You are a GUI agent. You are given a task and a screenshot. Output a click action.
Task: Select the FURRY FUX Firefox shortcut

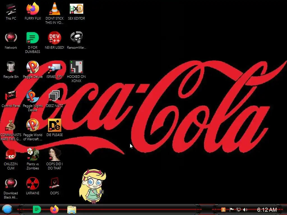point(33,9)
